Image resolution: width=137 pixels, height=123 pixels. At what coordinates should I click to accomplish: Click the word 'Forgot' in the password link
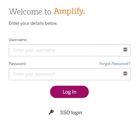(105, 64)
